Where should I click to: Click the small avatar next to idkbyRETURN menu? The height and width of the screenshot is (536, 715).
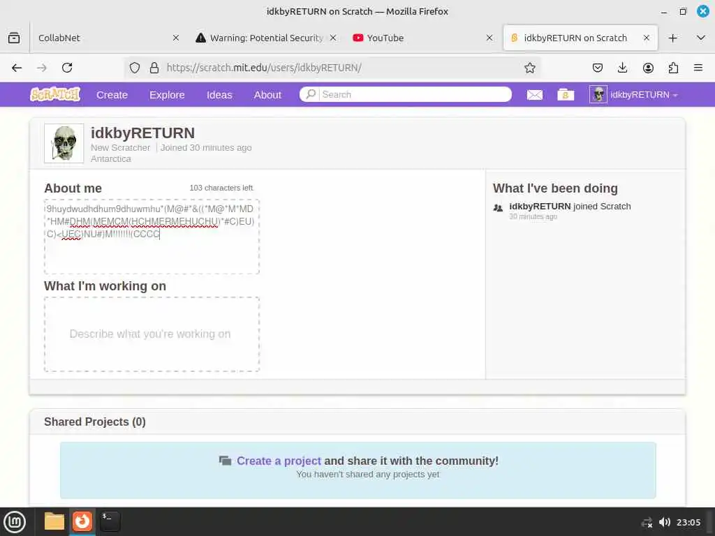tap(598, 94)
